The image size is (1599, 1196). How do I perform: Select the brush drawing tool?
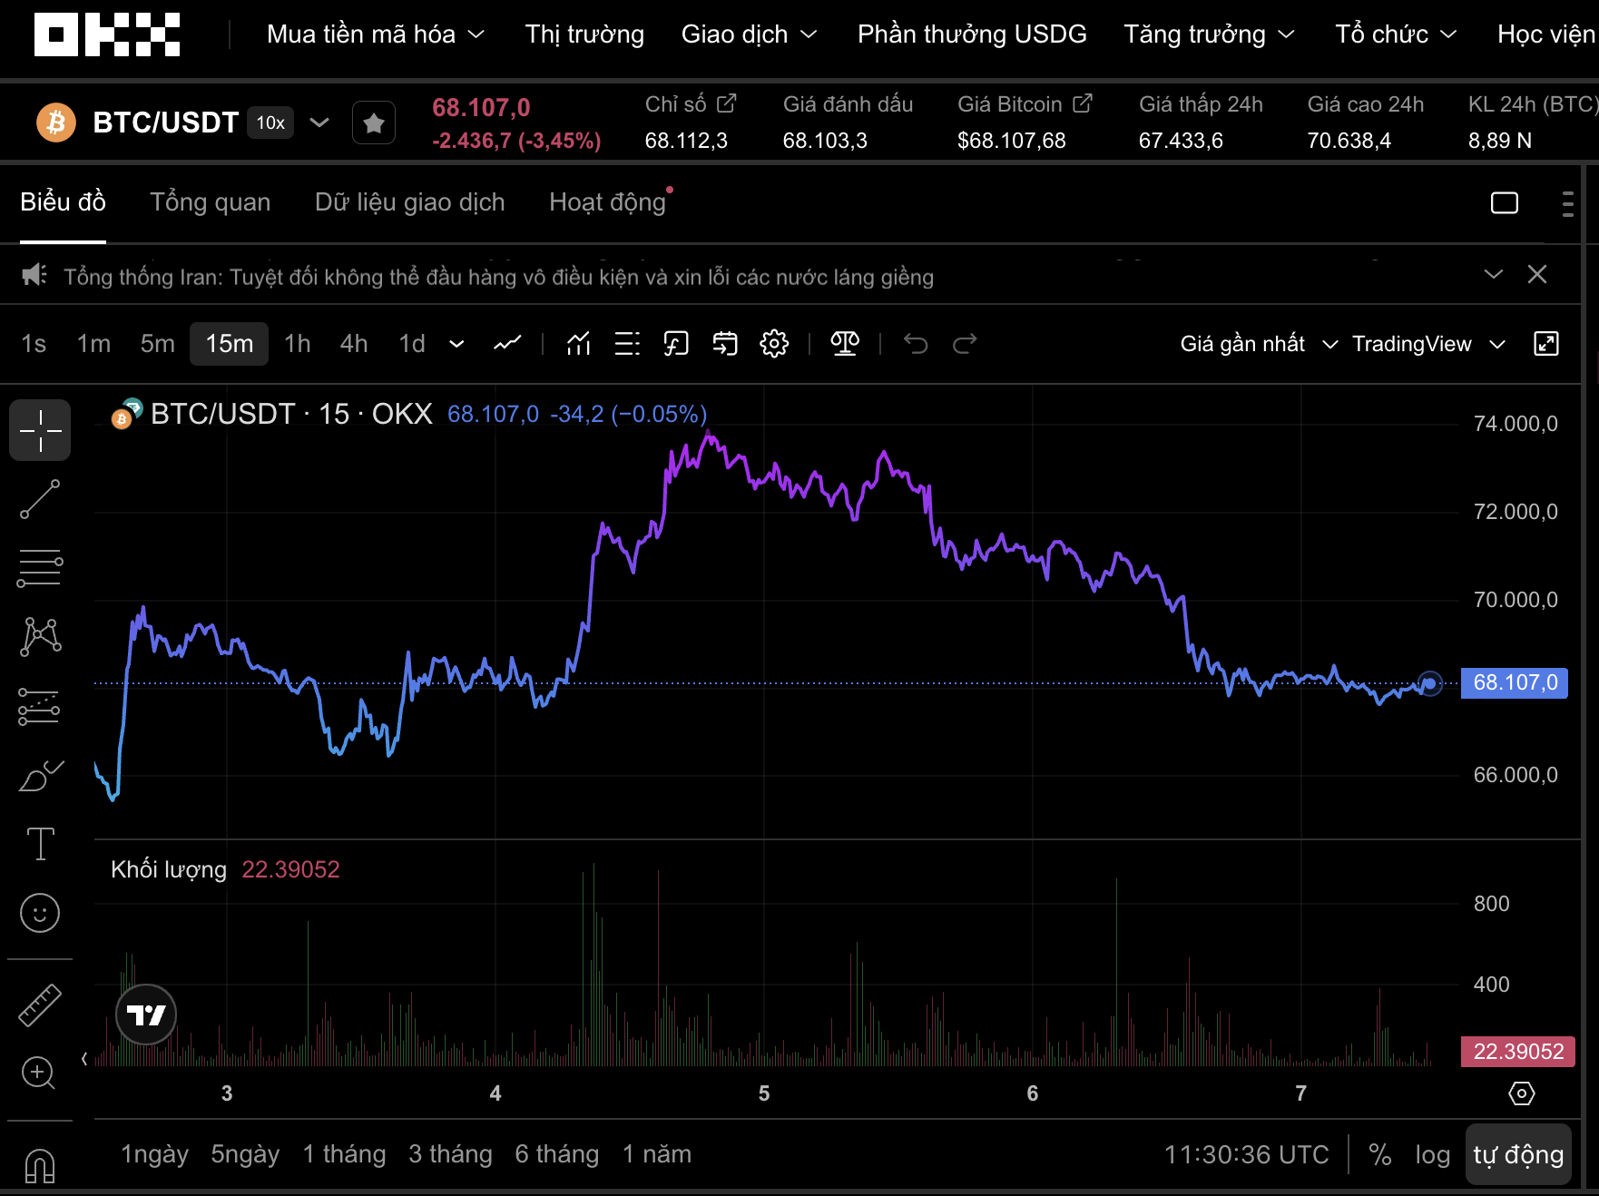point(40,776)
